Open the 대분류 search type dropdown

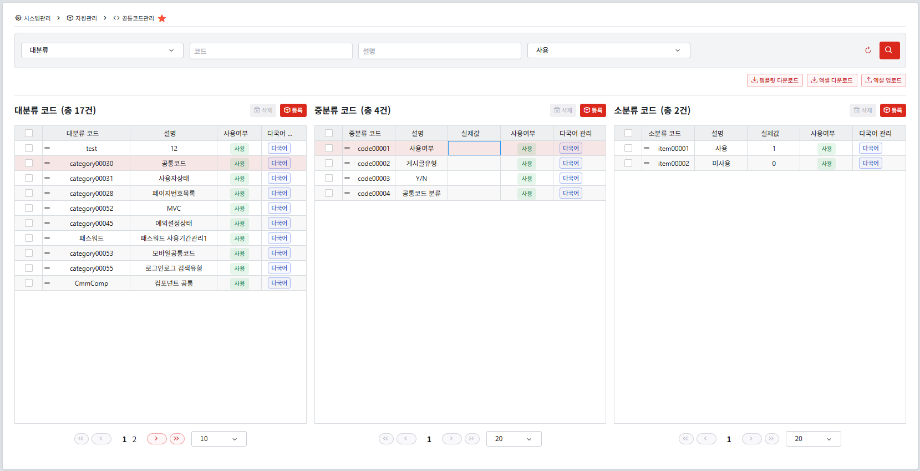(x=102, y=50)
